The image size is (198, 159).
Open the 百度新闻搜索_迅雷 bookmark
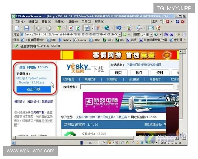click(153, 40)
